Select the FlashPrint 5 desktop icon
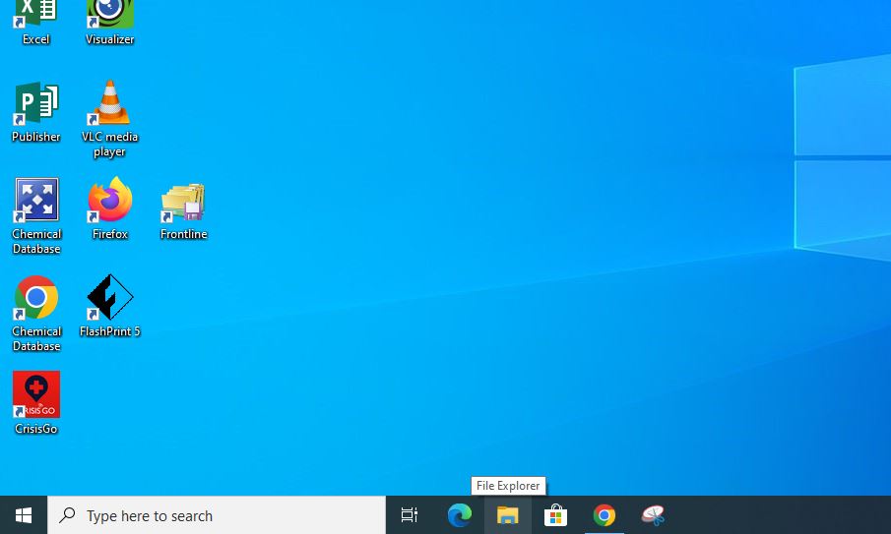Viewport: 891px width, 534px height. point(109,307)
